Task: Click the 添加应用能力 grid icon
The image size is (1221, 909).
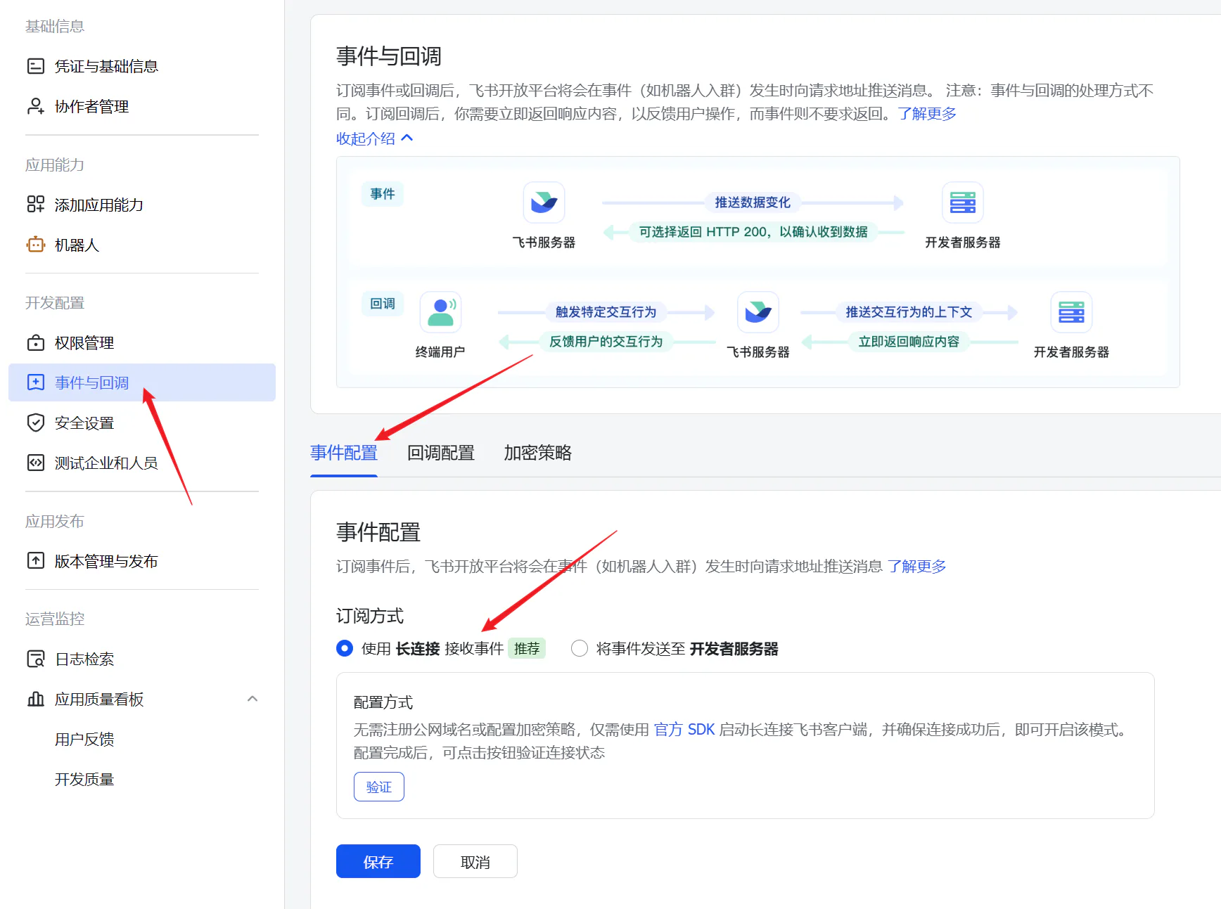Action: (35, 205)
